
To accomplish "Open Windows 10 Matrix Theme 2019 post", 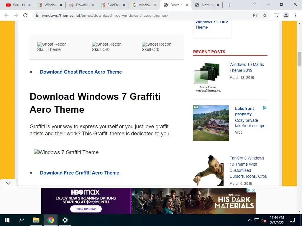I will 247,67.
